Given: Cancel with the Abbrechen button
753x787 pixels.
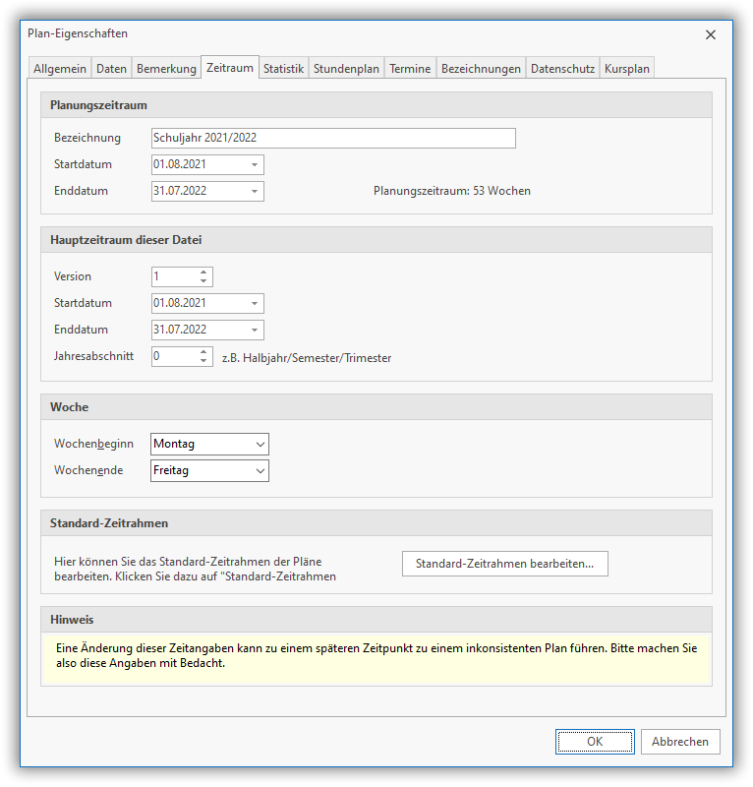Looking at the screenshot, I should point(680,742).
